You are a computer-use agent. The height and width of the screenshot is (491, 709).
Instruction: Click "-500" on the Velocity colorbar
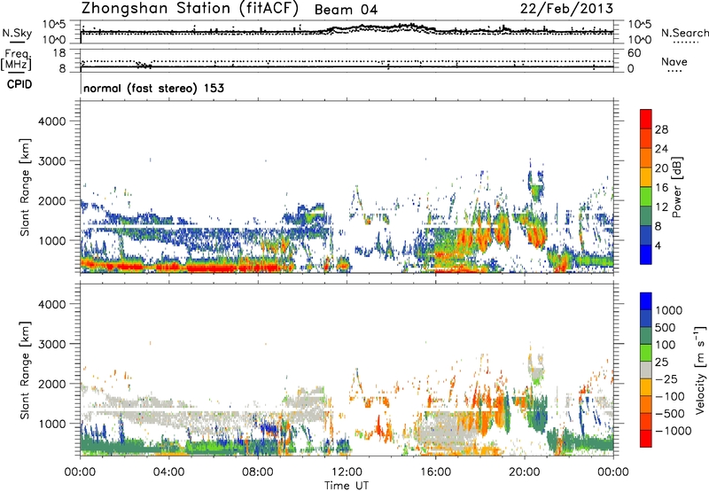click(x=669, y=414)
